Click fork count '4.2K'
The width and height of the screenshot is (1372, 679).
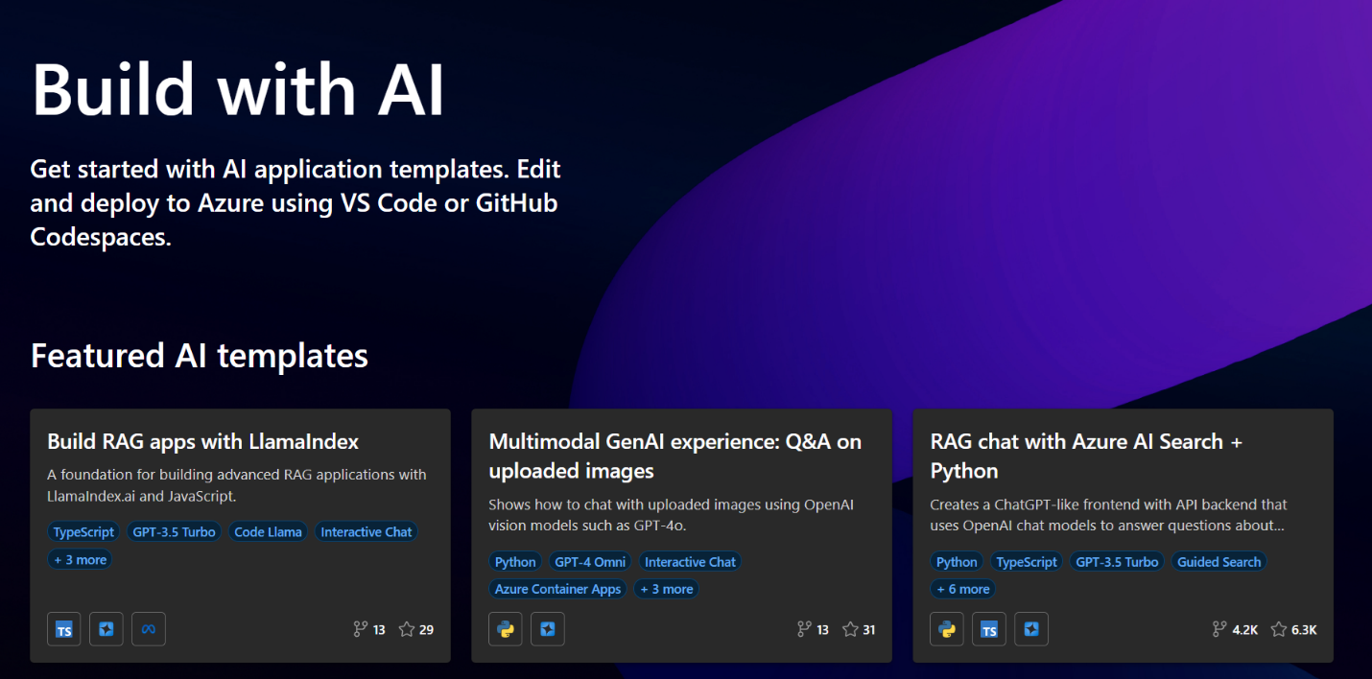[1245, 630]
